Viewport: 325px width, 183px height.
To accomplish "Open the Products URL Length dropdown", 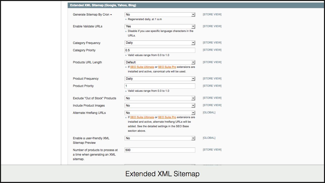I will click(160, 62).
